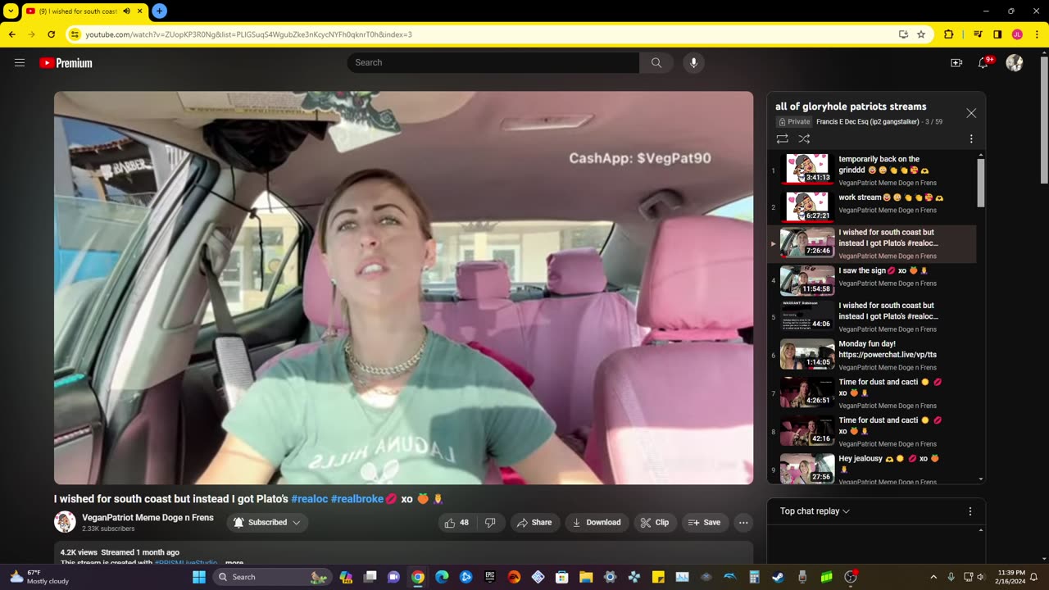
Task: Play the 'Monday fun day!' playlist video
Action: coord(872,354)
